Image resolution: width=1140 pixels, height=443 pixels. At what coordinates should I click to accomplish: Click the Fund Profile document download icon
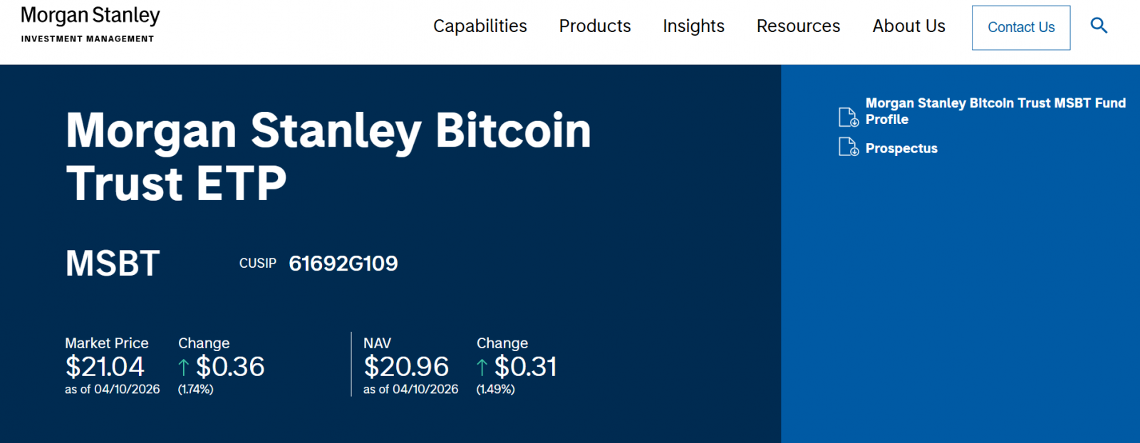click(x=848, y=117)
